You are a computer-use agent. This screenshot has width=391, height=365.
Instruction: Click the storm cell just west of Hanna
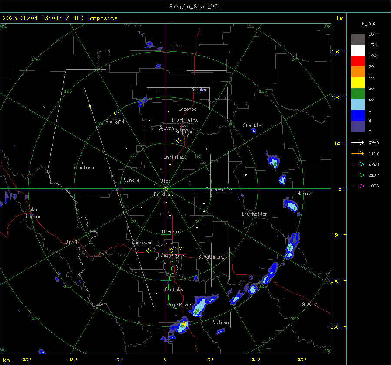click(291, 205)
